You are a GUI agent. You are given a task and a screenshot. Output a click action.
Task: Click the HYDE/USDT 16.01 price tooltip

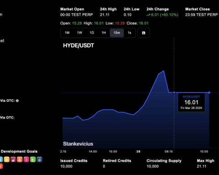pyautogui.click(x=191, y=103)
